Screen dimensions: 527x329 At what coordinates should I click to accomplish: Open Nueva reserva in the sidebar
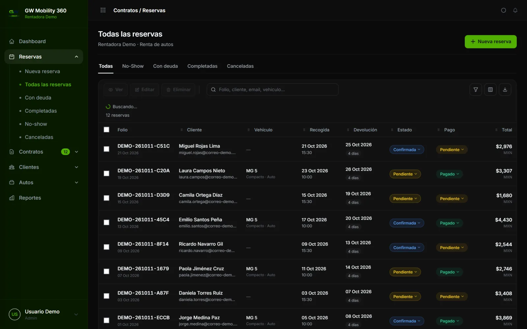pyautogui.click(x=42, y=71)
